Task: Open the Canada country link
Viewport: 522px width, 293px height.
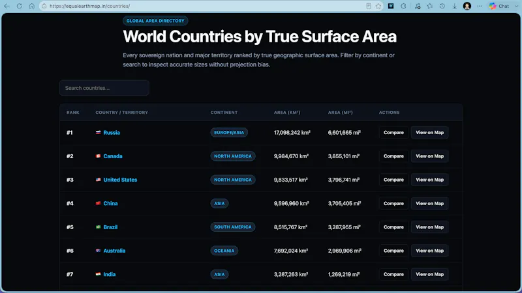Action: (x=113, y=156)
